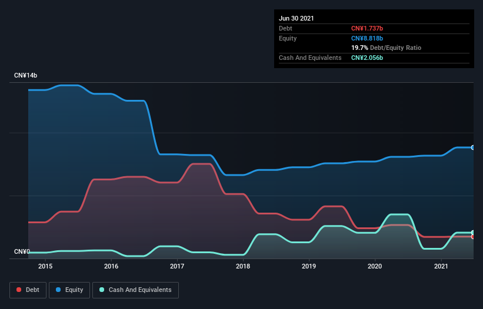483x309 pixels.
Task: Click the red Debt legend dot
Action: pos(19,290)
